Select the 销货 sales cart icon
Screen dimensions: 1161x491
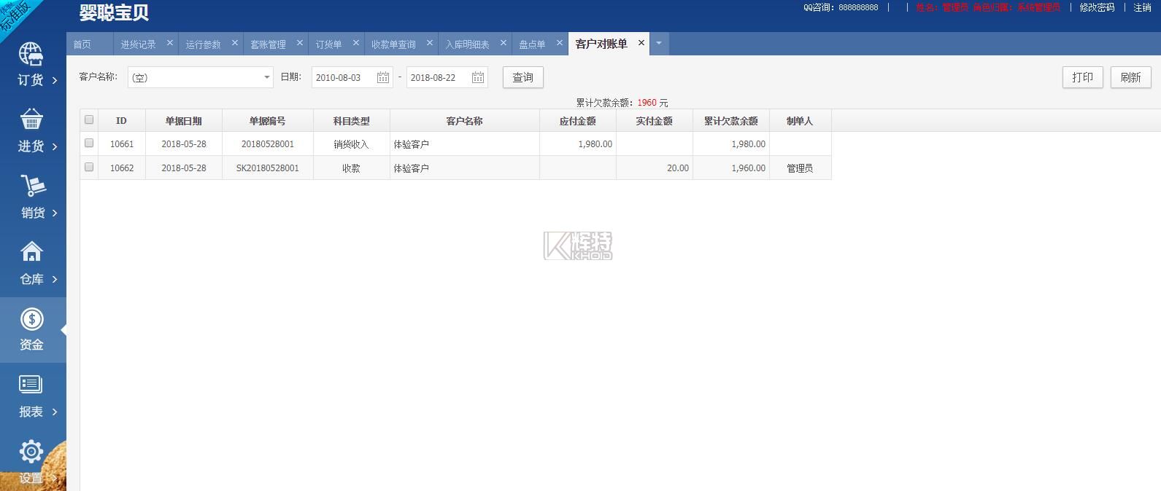point(32,186)
